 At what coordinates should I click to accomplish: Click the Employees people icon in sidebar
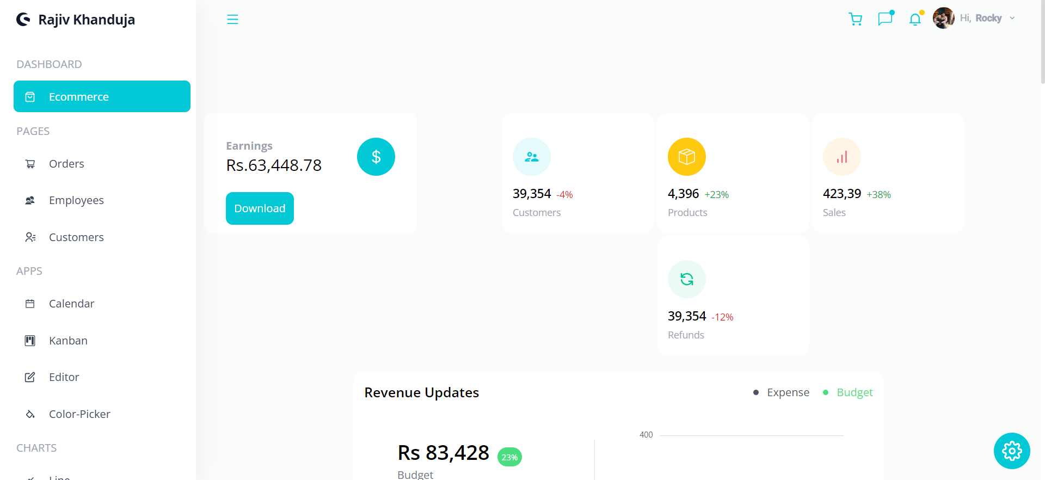(30, 200)
